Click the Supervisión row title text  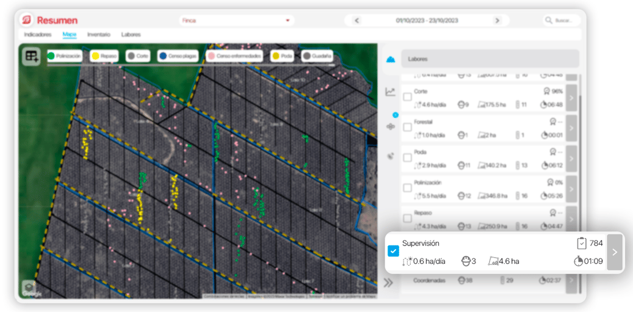pos(421,244)
